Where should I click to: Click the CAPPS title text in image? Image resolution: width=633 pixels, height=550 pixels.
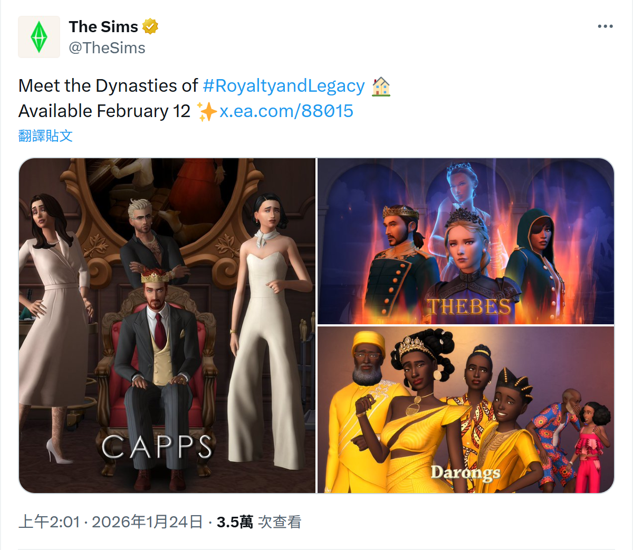(157, 447)
